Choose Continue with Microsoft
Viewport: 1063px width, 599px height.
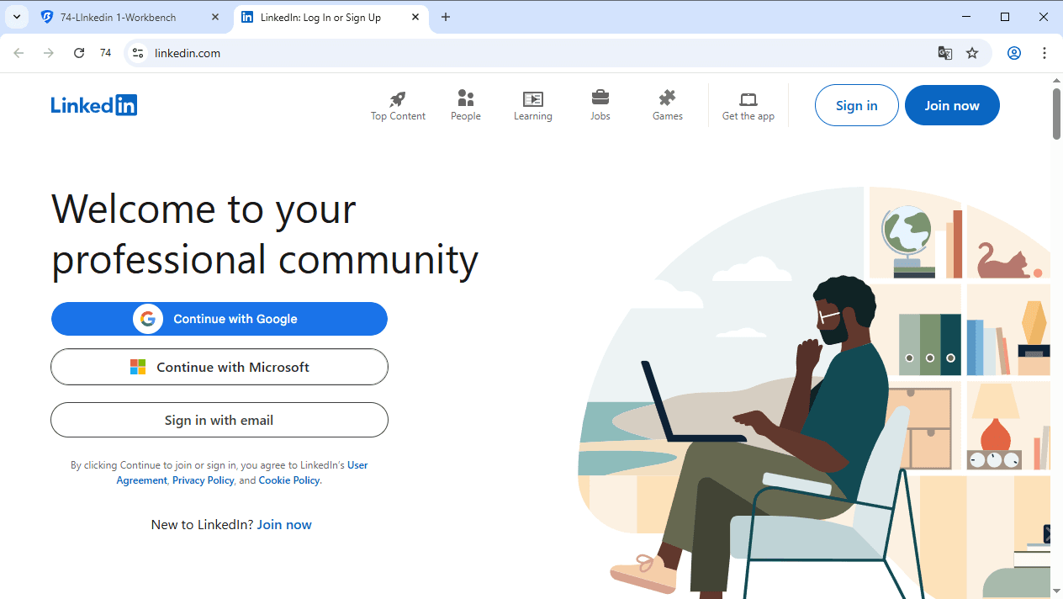(219, 367)
